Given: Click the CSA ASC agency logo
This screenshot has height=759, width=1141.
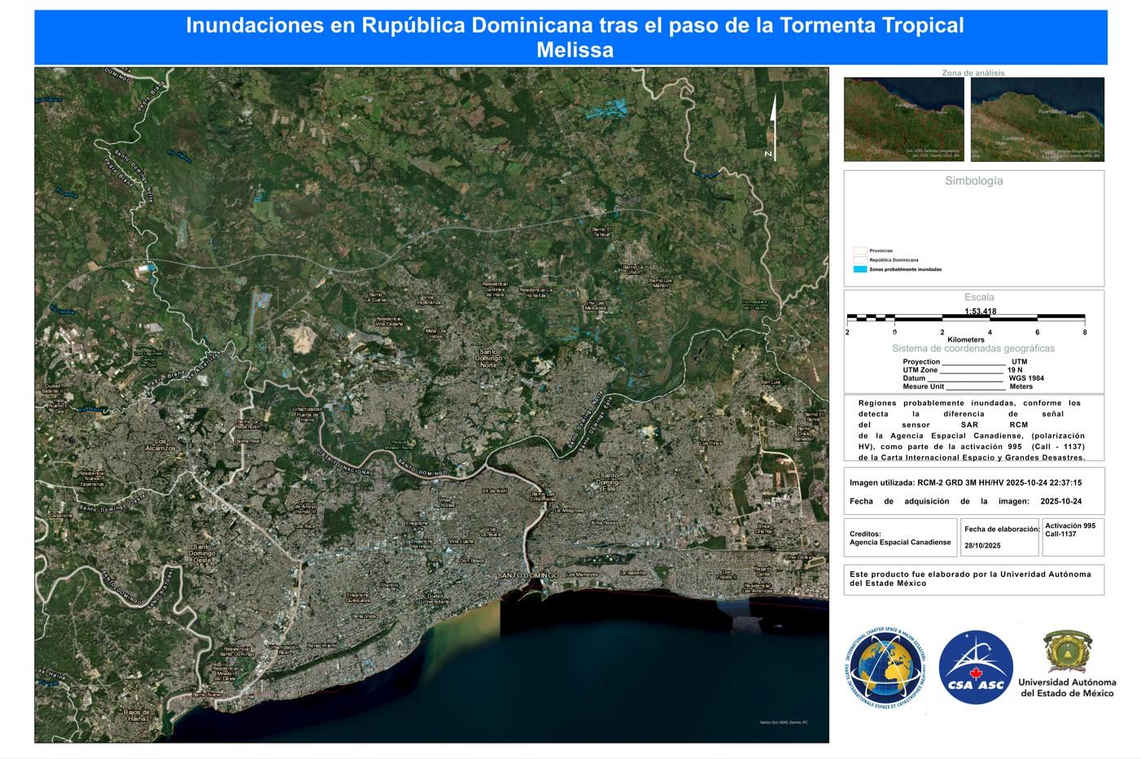Looking at the screenshot, I should pyautogui.click(x=976, y=668).
